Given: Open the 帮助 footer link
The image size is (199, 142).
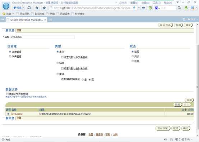Looking at the screenshot, I should (x=108, y=134).
